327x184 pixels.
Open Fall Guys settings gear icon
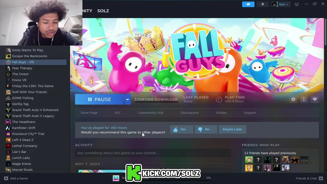293,99
